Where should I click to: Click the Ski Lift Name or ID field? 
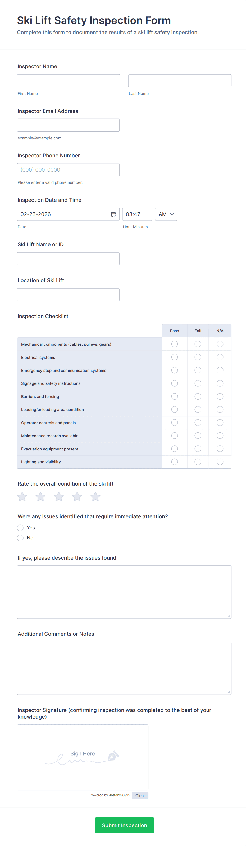coord(68,259)
